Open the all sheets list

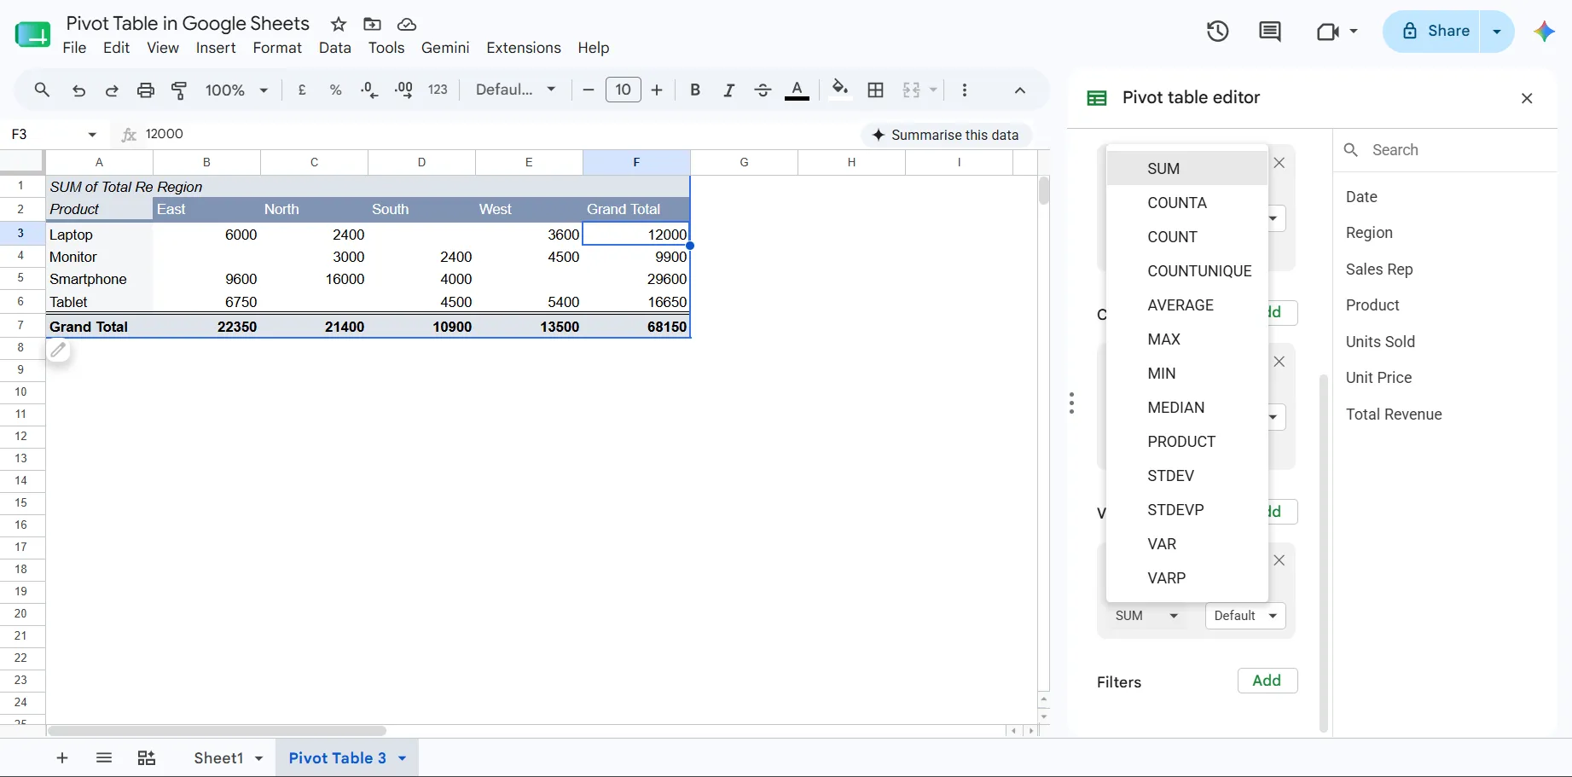tap(104, 758)
